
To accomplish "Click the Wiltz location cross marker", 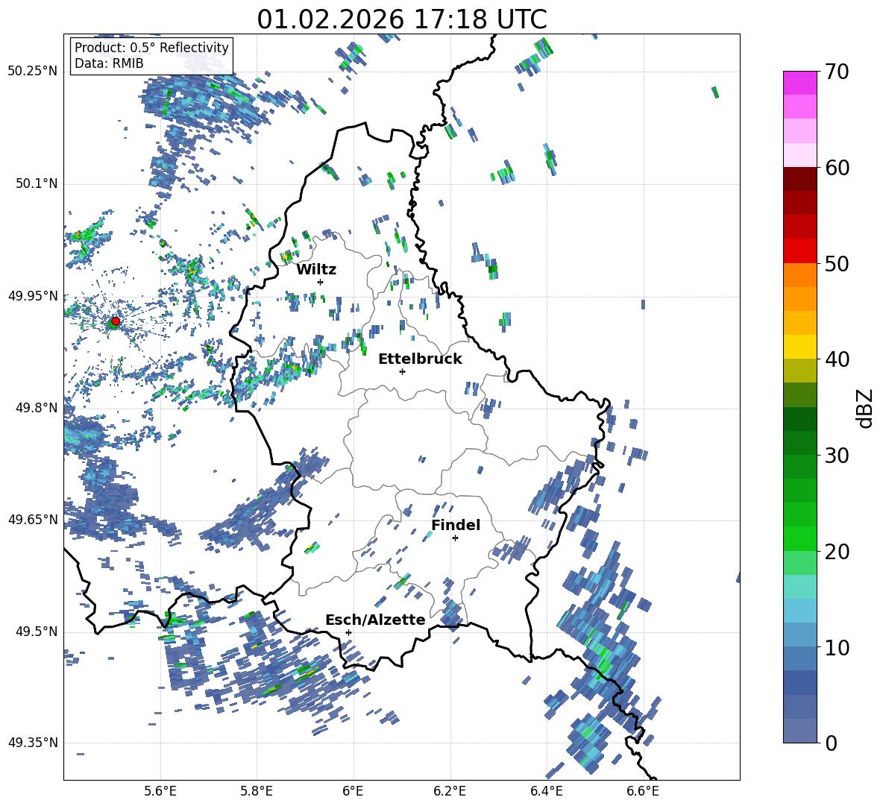I will point(320,282).
